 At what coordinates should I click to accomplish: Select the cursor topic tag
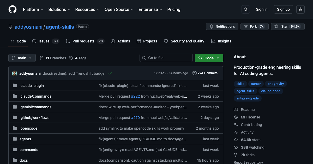click(x=256, y=84)
